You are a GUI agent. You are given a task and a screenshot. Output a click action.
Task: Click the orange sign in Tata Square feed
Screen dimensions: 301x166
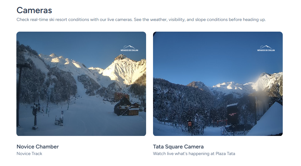click(x=190, y=124)
